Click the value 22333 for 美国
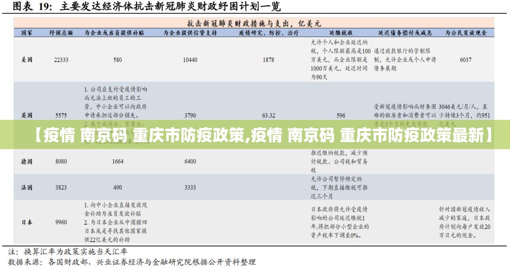Viewport: 510px width, 269px height. tap(61, 60)
